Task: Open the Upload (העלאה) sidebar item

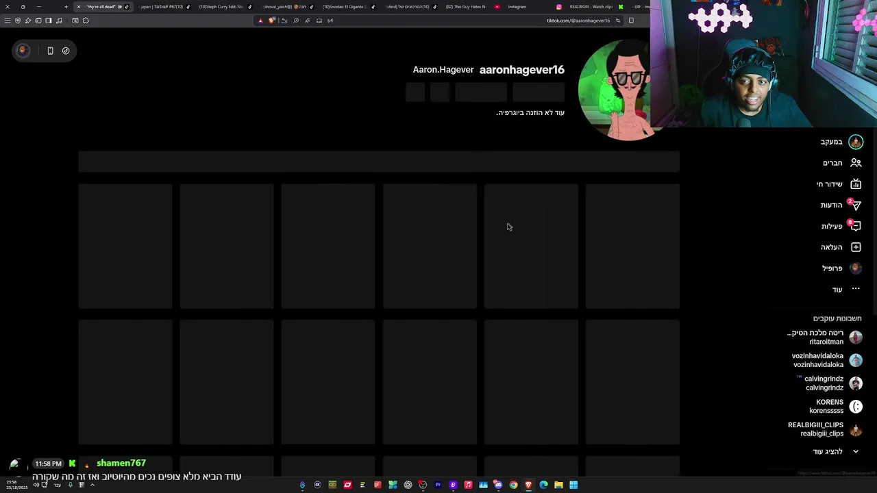Action: 841,247
